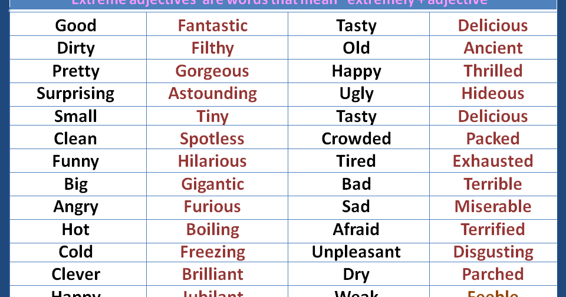Select the Disgusting cell
This screenshot has width=566, height=297.
point(493,252)
